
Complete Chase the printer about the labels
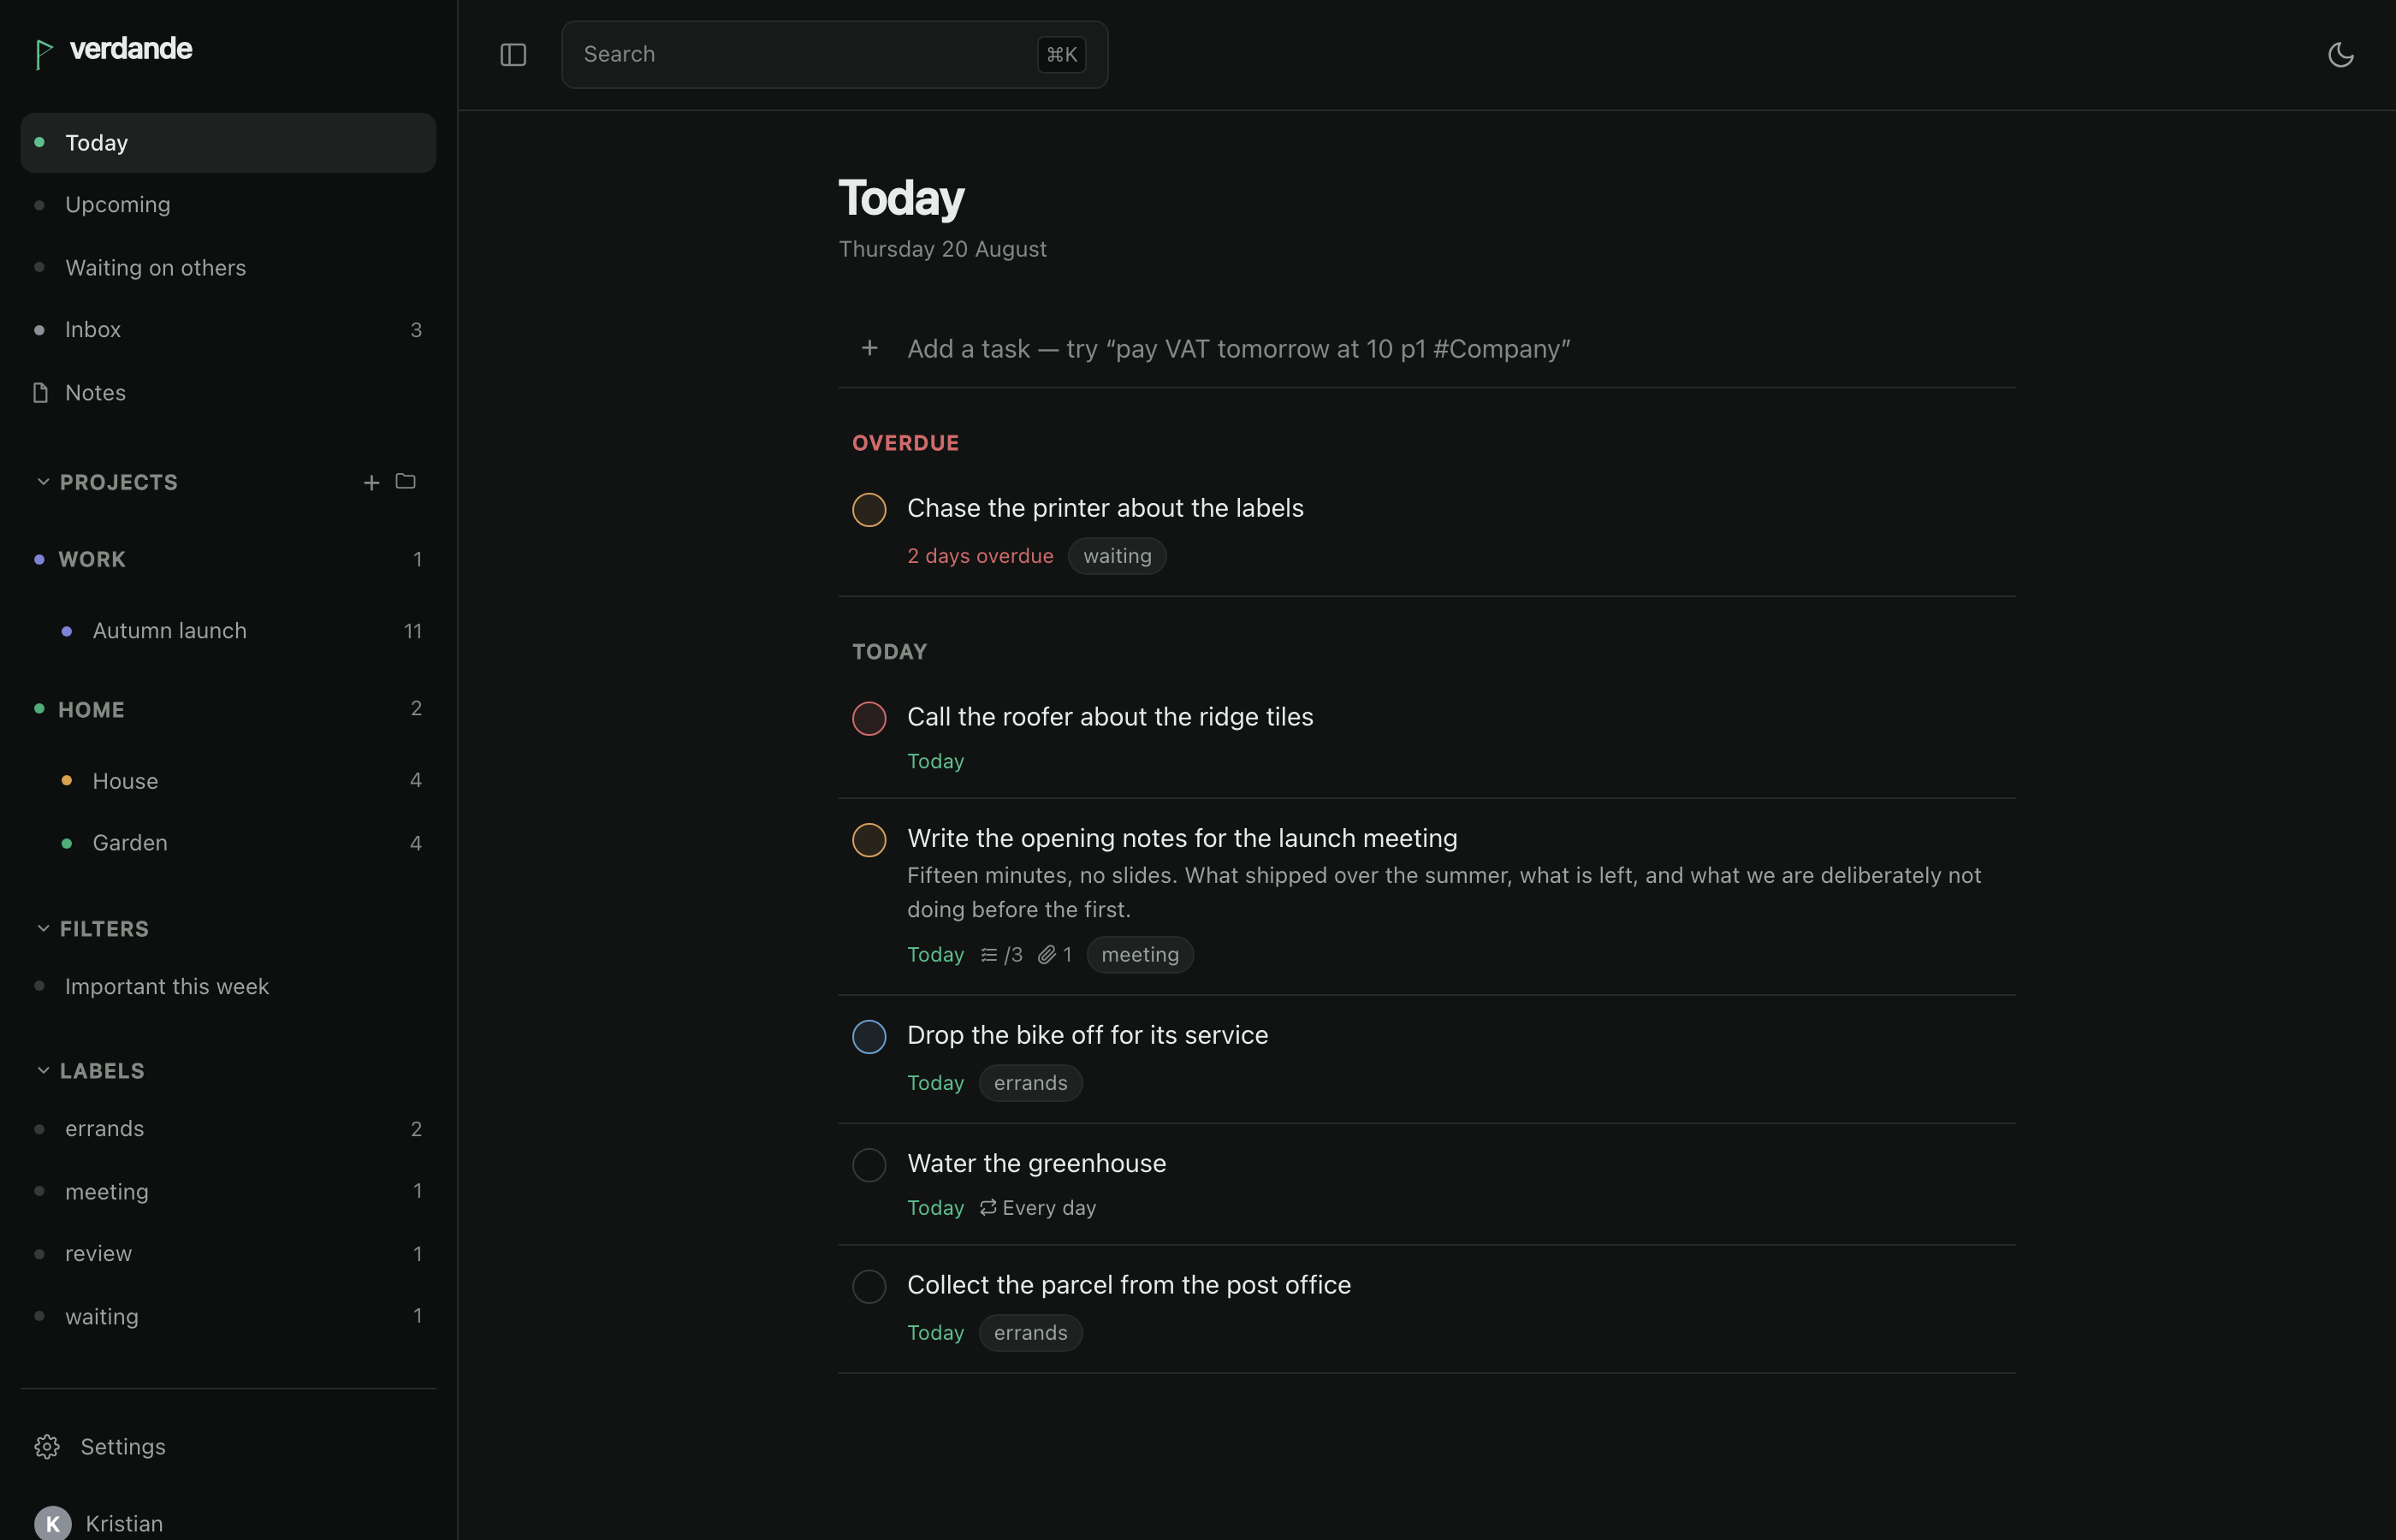869,509
